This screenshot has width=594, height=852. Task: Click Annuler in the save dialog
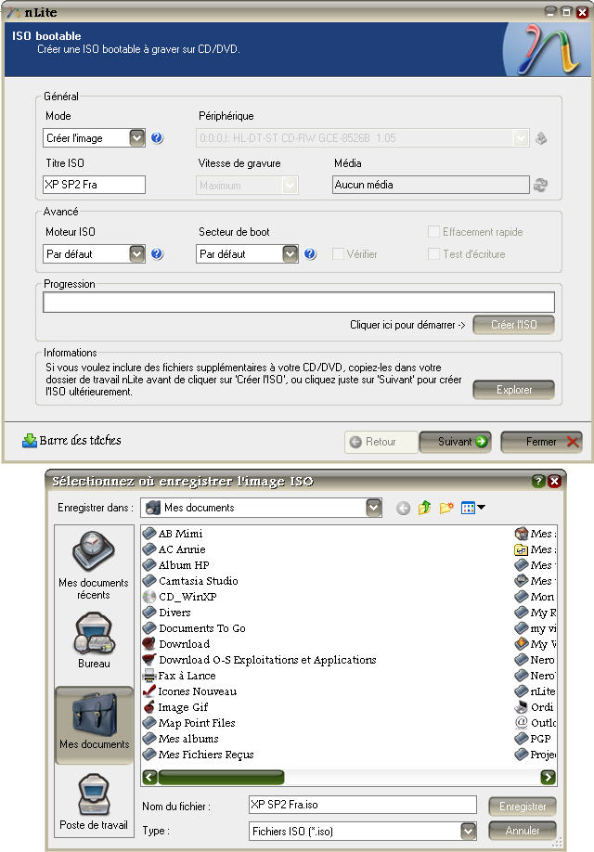click(x=523, y=831)
